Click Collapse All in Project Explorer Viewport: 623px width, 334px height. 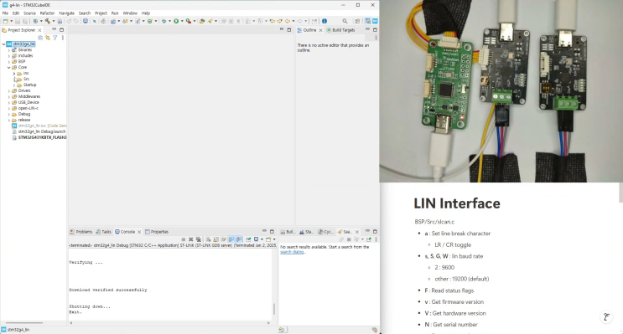[40, 38]
